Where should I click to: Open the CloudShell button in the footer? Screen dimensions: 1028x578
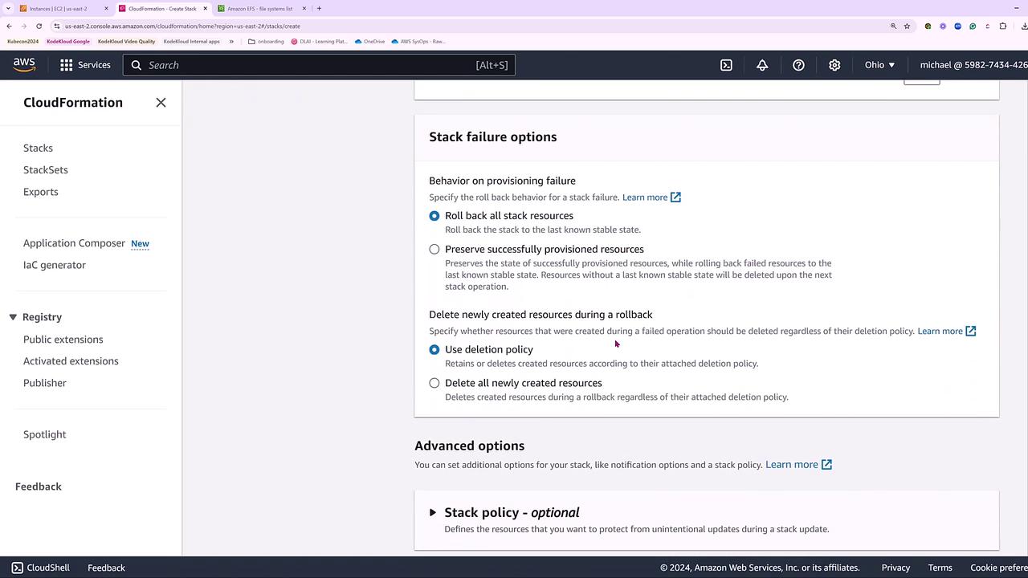pos(40,568)
